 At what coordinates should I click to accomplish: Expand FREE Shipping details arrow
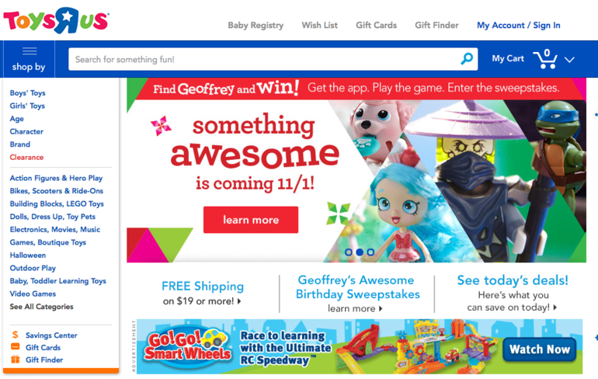(239, 301)
